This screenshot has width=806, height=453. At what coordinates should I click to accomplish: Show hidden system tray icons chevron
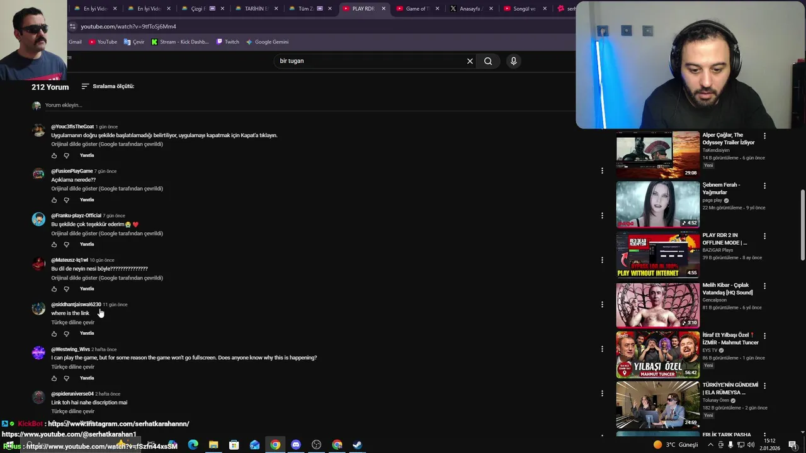(711, 445)
